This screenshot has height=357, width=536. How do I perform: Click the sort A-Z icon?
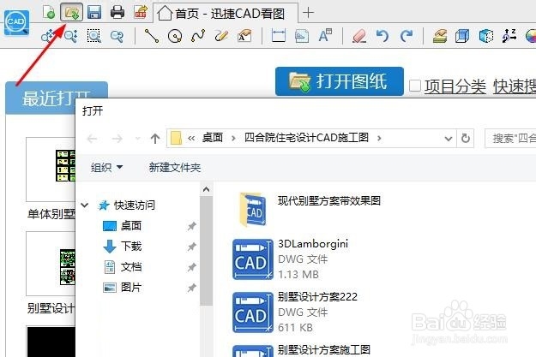tap(509, 36)
